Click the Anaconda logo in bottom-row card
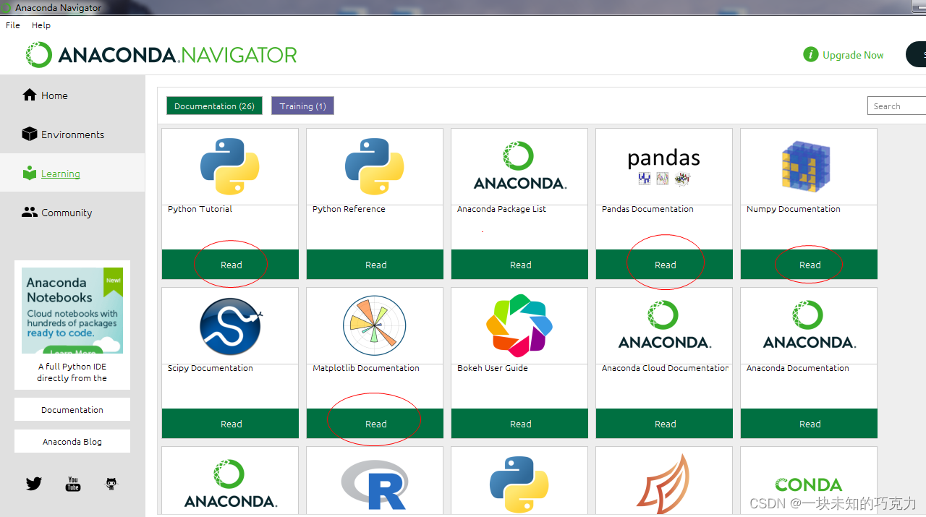 [230, 484]
